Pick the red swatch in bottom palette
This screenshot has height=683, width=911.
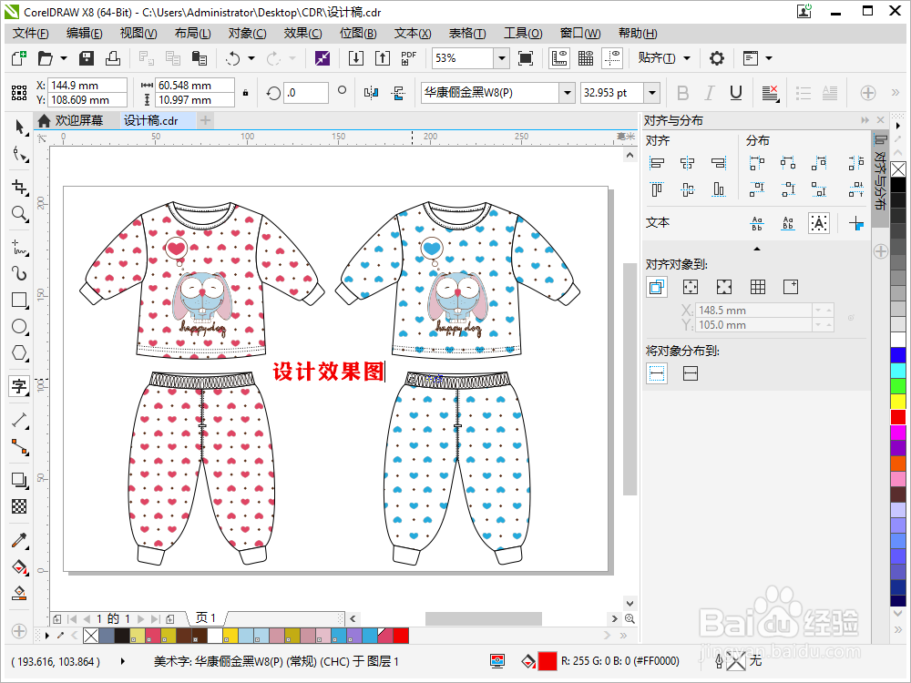click(401, 636)
